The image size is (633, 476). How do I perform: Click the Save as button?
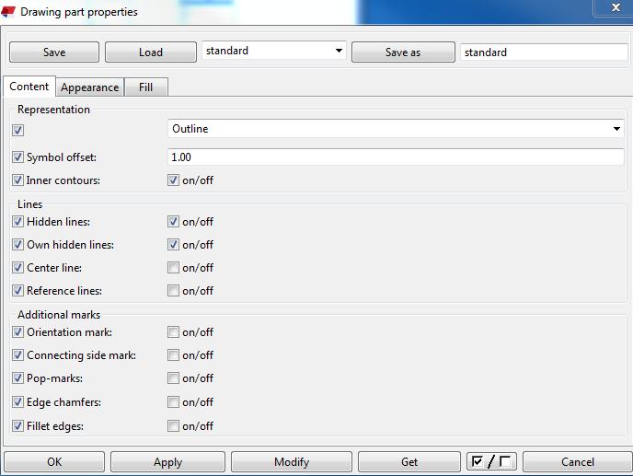[x=403, y=52]
